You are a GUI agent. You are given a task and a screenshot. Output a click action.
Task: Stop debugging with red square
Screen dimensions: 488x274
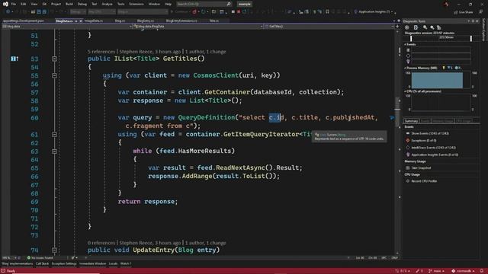click(239, 12)
